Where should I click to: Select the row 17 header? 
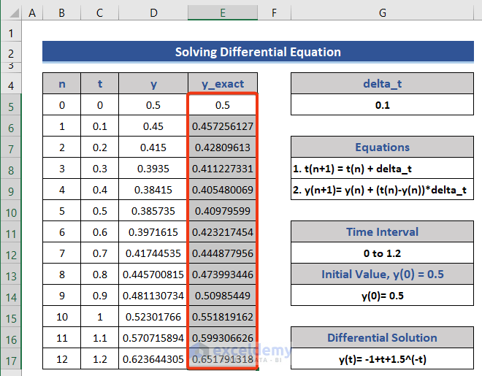(x=11, y=359)
